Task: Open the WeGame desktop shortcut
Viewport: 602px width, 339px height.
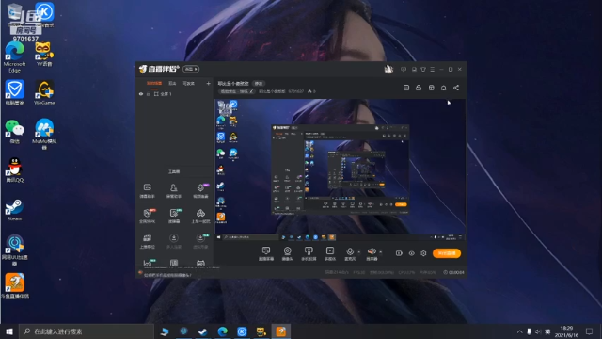Action: click(x=44, y=92)
